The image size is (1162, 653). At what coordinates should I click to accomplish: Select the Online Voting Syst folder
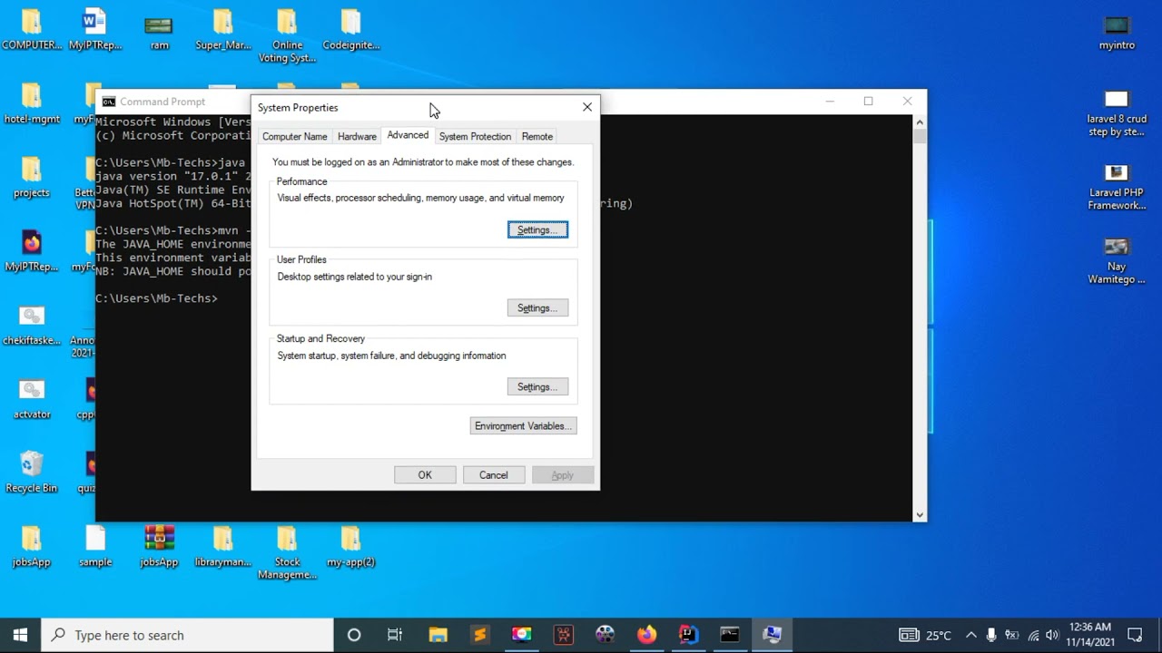[287, 36]
